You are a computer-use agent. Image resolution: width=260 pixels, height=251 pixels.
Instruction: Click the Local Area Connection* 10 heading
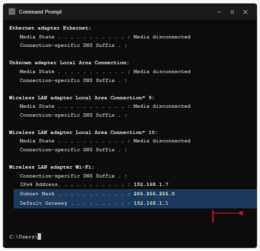point(83,133)
